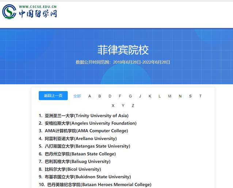Choose letter F in alphabet index
Image resolution: width=233 pixels, height=188 pixels.
[x=120, y=96]
